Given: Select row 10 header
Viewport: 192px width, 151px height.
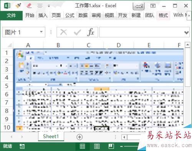Looking at the screenshot, I should tap(7, 128).
